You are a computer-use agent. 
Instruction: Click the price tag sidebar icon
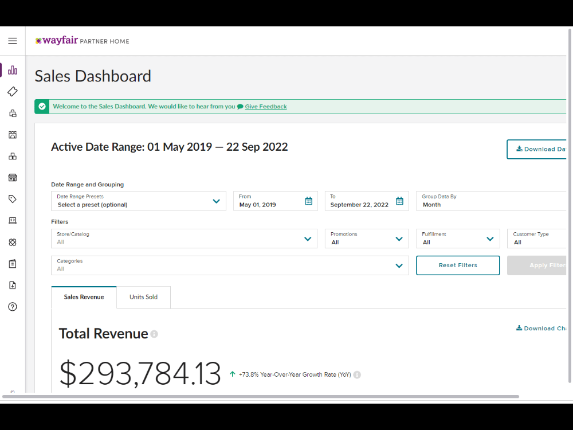[13, 199]
